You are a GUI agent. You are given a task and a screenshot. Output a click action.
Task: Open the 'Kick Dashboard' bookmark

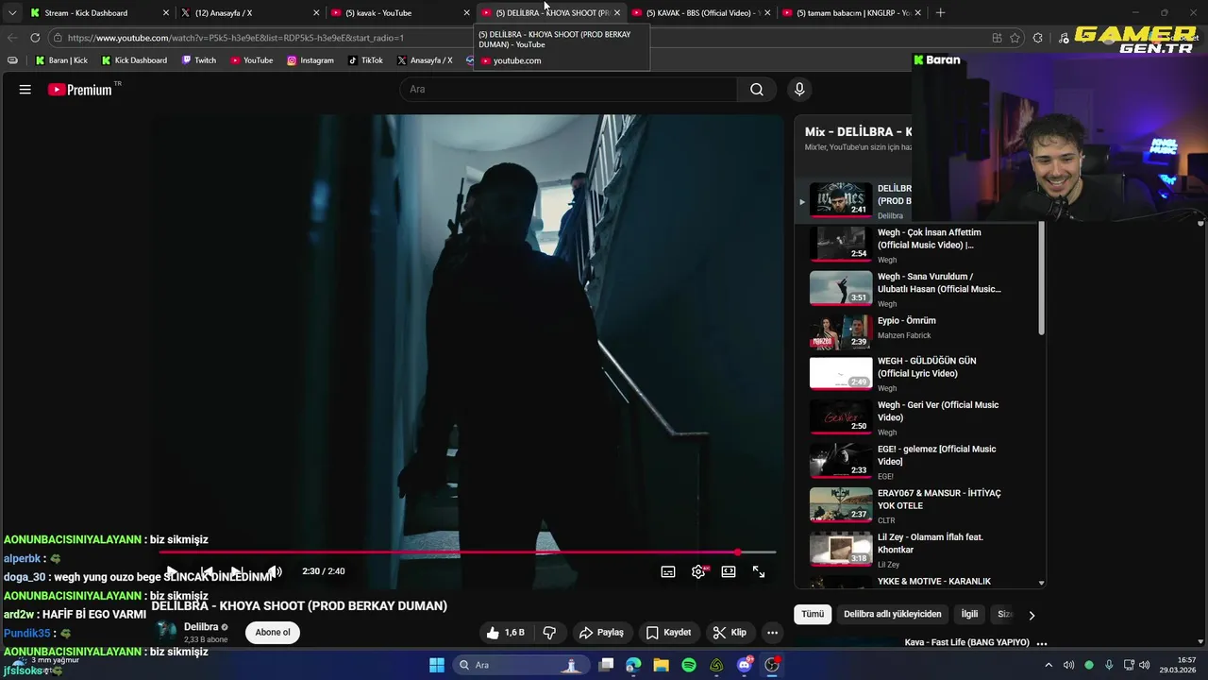pos(134,60)
